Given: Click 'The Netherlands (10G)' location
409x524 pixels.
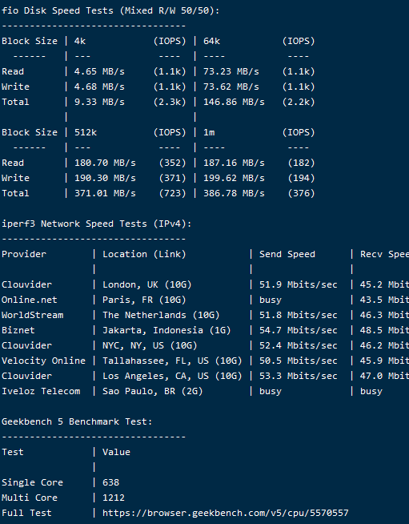Looking at the screenshot, I should click(161, 315).
